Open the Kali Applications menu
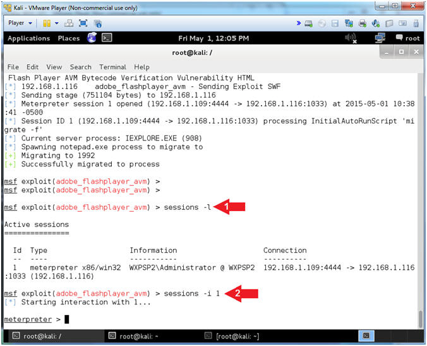 (x=29, y=38)
